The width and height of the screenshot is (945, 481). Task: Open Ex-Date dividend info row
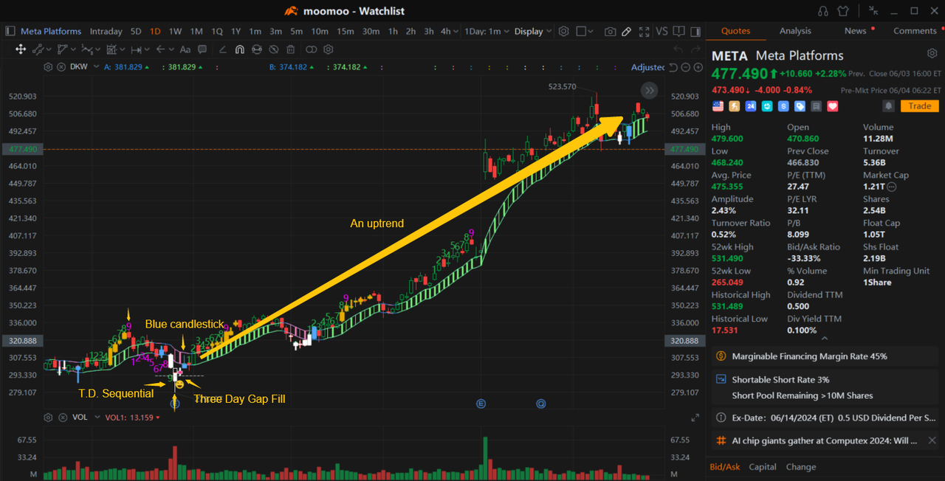pyautogui.click(x=825, y=418)
